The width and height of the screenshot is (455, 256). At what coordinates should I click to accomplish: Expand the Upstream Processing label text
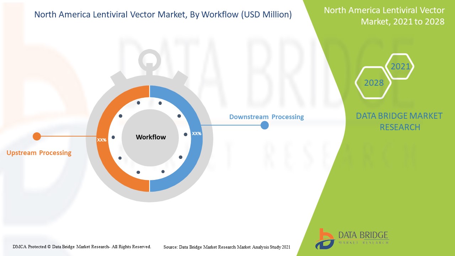(x=38, y=153)
